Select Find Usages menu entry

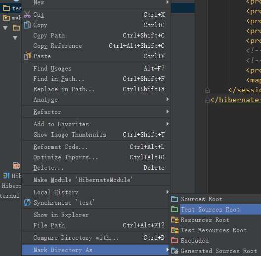click(x=96, y=68)
